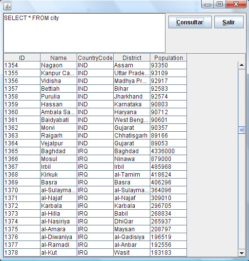Select the cell 'al-Nasiriya'
Image resolution: width=249 pixels, height=261 pixels.
point(59,221)
